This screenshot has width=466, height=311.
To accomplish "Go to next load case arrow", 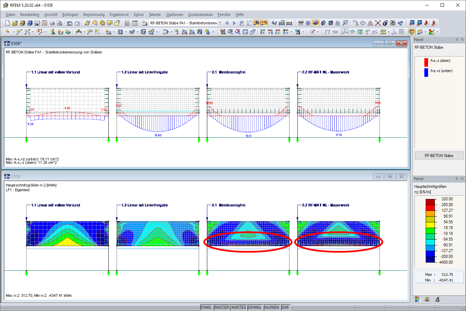I will click(234, 23).
